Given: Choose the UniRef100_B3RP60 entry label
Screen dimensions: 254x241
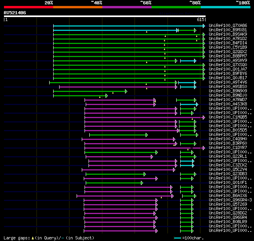Looking at the screenshot, I should [228, 143].
